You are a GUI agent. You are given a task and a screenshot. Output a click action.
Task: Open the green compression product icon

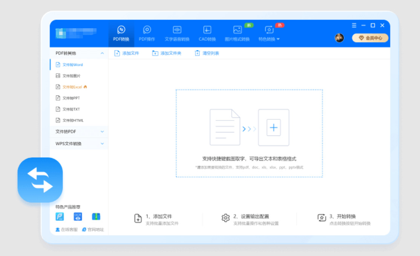pos(96,216)
